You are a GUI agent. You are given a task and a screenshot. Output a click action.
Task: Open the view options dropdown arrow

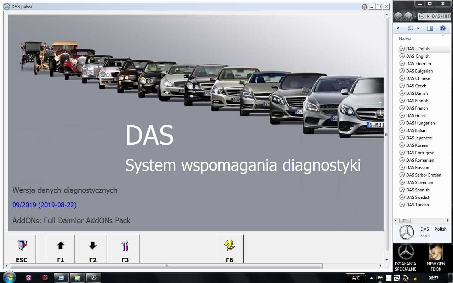418,28
